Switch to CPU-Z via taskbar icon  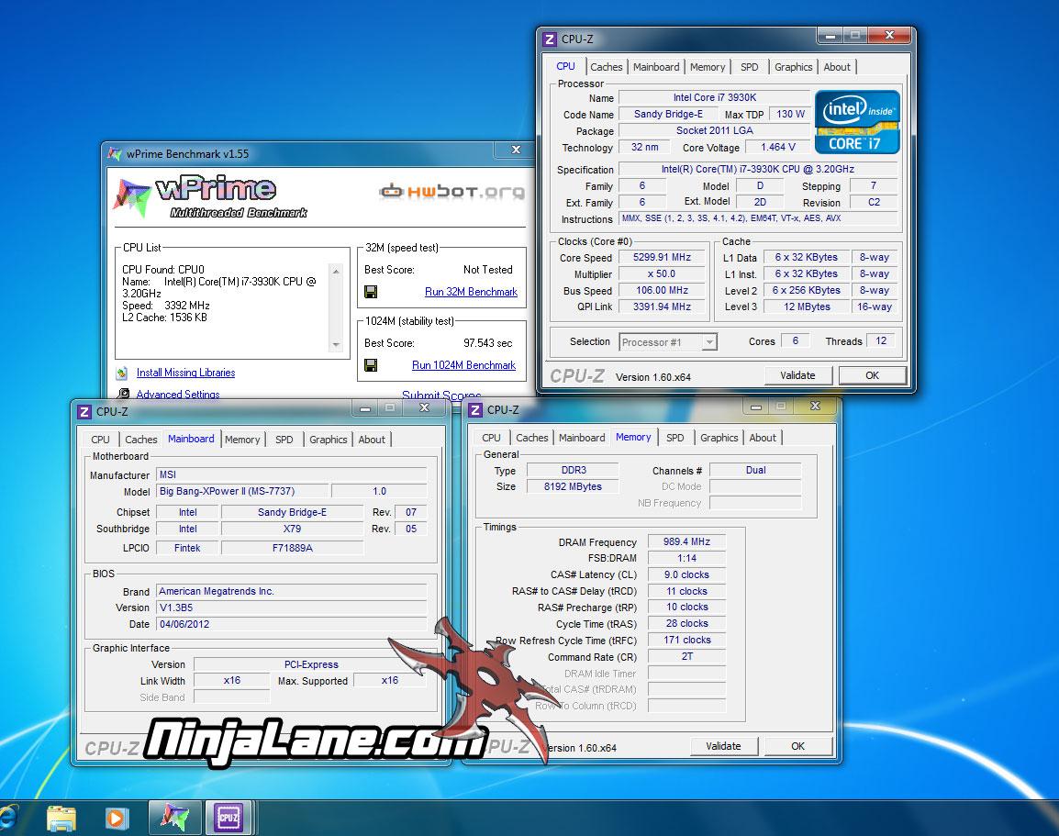click(x=229, y=818)
